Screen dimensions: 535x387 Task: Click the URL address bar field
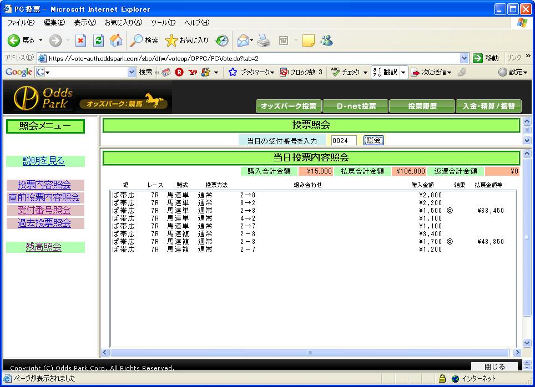tap(254, 58)
